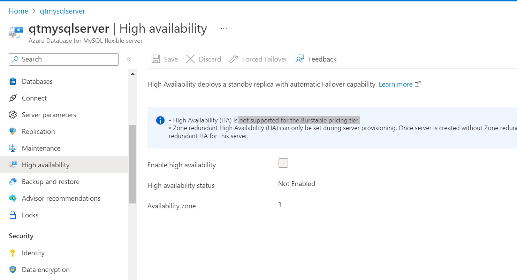The image size is (517, 280).
Task: Open Backup and restore in the sidebar
Action: point(51,182)
